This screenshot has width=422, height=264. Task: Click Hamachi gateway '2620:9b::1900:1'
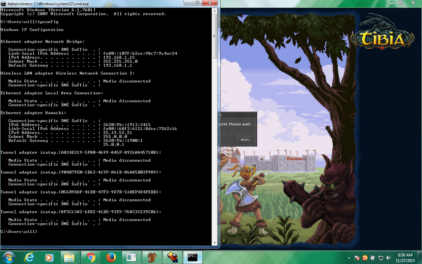[123, 141]
